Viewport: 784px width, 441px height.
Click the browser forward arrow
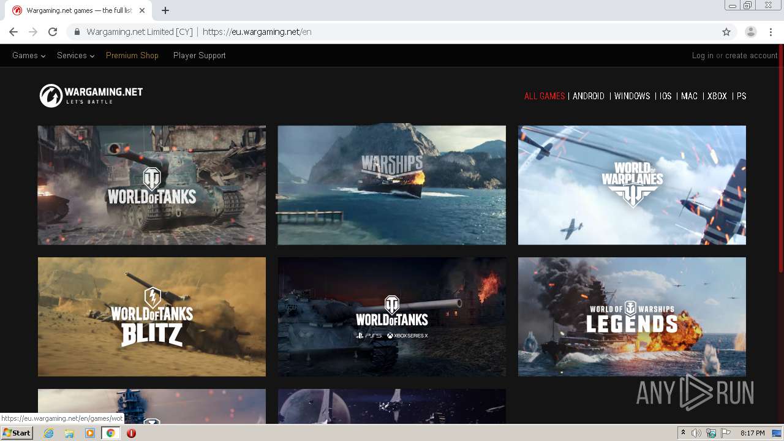[33, 32]
